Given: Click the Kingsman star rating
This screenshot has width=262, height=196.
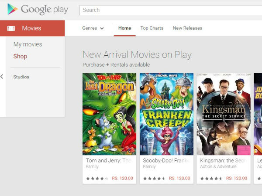Looking at the screenshot, I should coord(209,179).
